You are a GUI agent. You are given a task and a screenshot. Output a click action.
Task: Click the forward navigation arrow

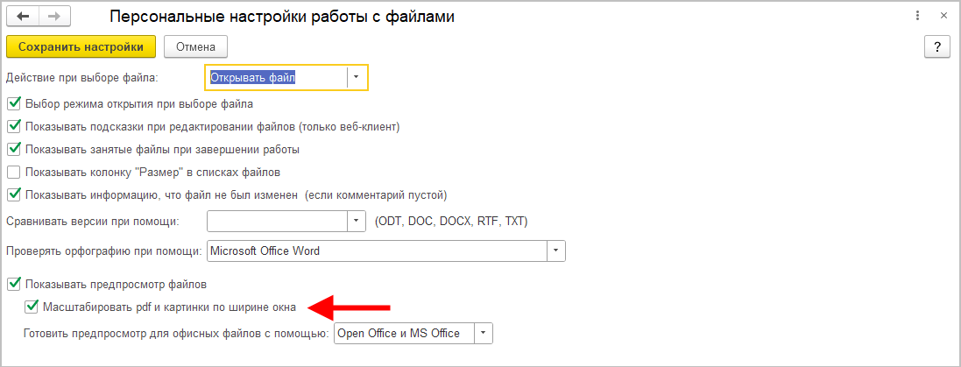[x=53, y=17]
